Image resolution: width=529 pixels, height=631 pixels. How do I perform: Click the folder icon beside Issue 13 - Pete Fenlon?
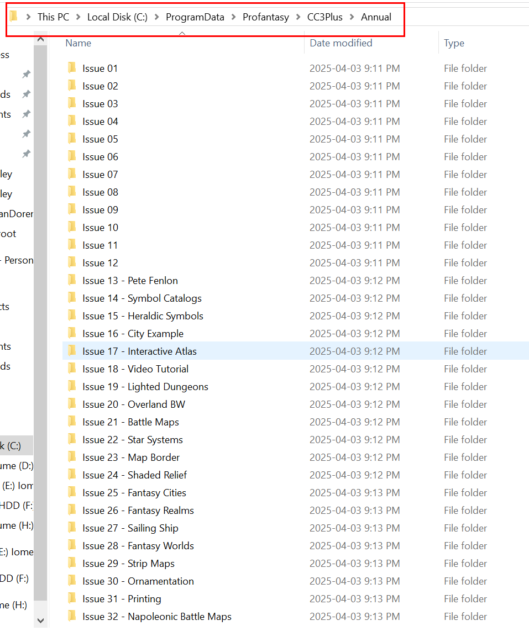pos(72,280)
